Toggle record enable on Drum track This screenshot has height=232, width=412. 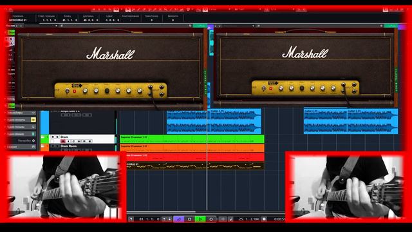(x=63, y=141)
